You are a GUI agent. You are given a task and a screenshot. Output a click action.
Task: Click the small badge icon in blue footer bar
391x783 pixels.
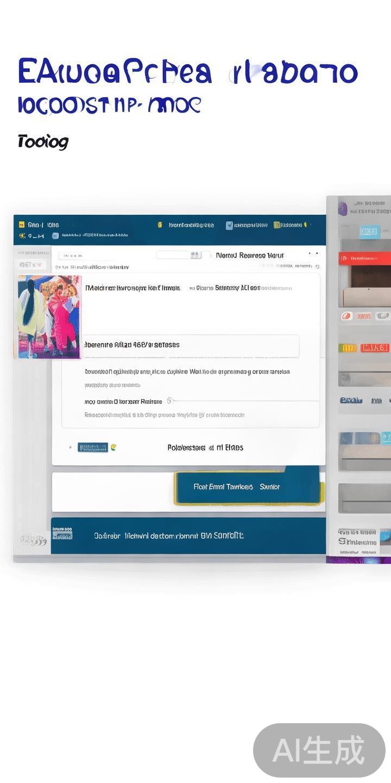(x=62, y=533)
